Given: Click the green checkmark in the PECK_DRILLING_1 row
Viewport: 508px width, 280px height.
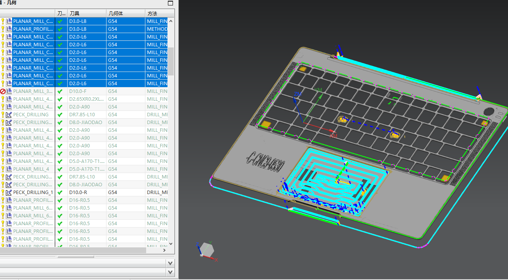Looking at the screenshot, I should point(60,192).
